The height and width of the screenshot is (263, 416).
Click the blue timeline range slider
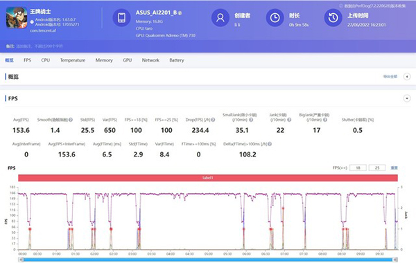click(x=208, y=260)
